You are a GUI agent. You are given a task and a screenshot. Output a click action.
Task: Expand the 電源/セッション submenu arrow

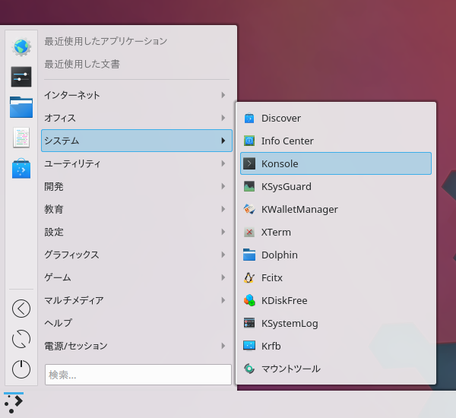223,346
